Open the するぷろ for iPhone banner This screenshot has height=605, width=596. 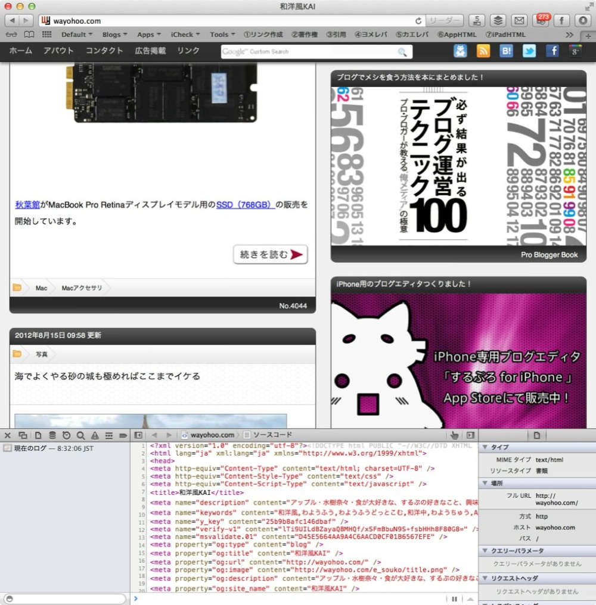458,361
